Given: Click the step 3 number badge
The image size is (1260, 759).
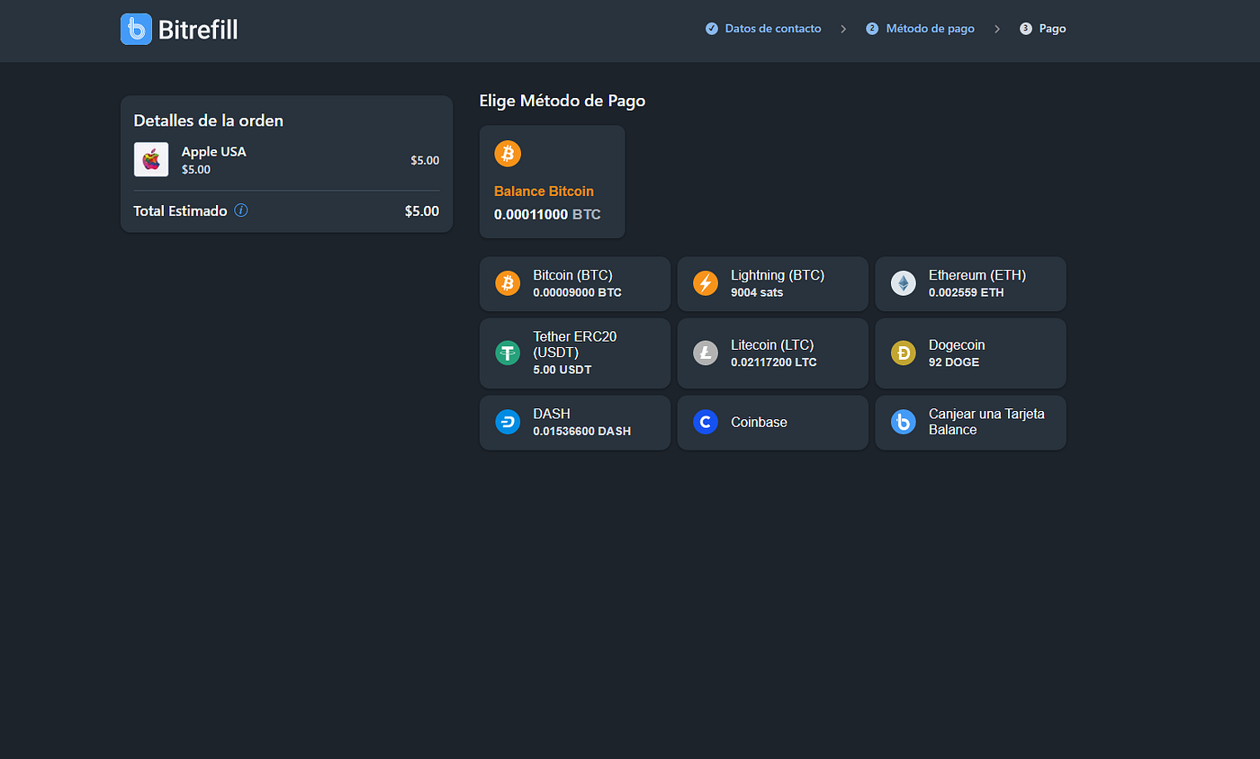Looking at the screenshot, I should (1026, 29).
